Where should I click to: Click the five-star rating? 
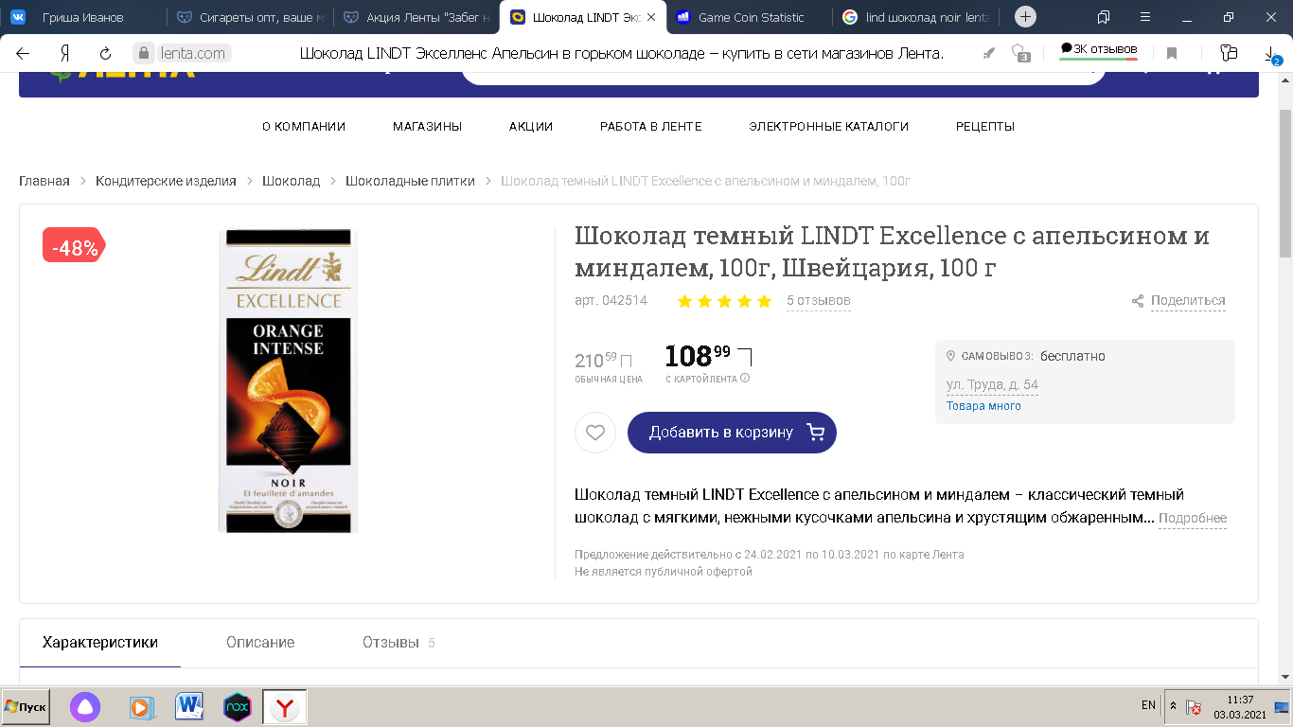724,301
